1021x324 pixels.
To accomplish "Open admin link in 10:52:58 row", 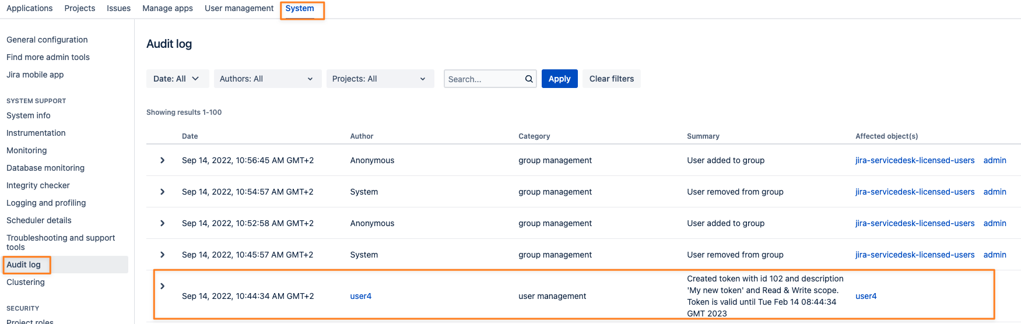I will 995,223.
